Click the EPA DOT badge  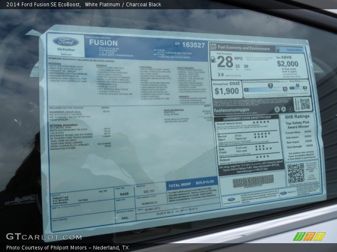coord(213,46)
